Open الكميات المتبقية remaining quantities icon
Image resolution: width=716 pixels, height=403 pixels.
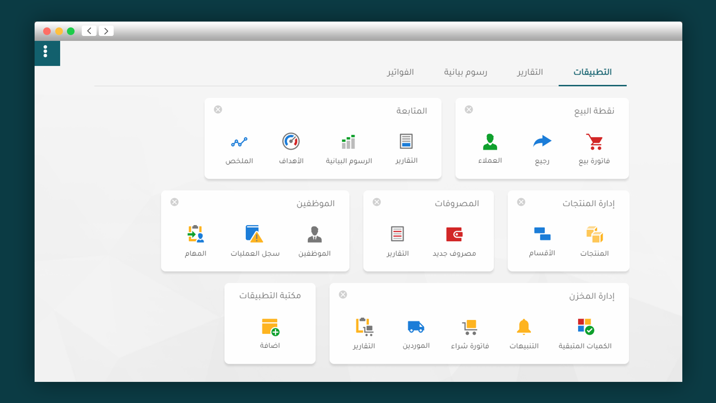click(x=585, y=327)
